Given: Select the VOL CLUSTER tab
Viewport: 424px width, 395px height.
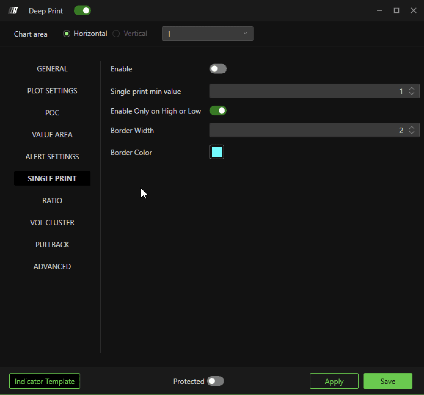Looking at the screenshot, I should [x=52, y=223].
